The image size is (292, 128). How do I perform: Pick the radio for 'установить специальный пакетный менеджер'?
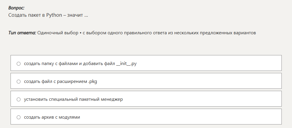(x=18, y=100)
